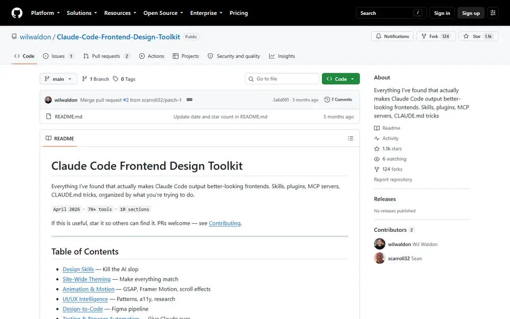Screen dimensions: 510x319
Task: Click the header Search field
Action: tap(390, 13)
